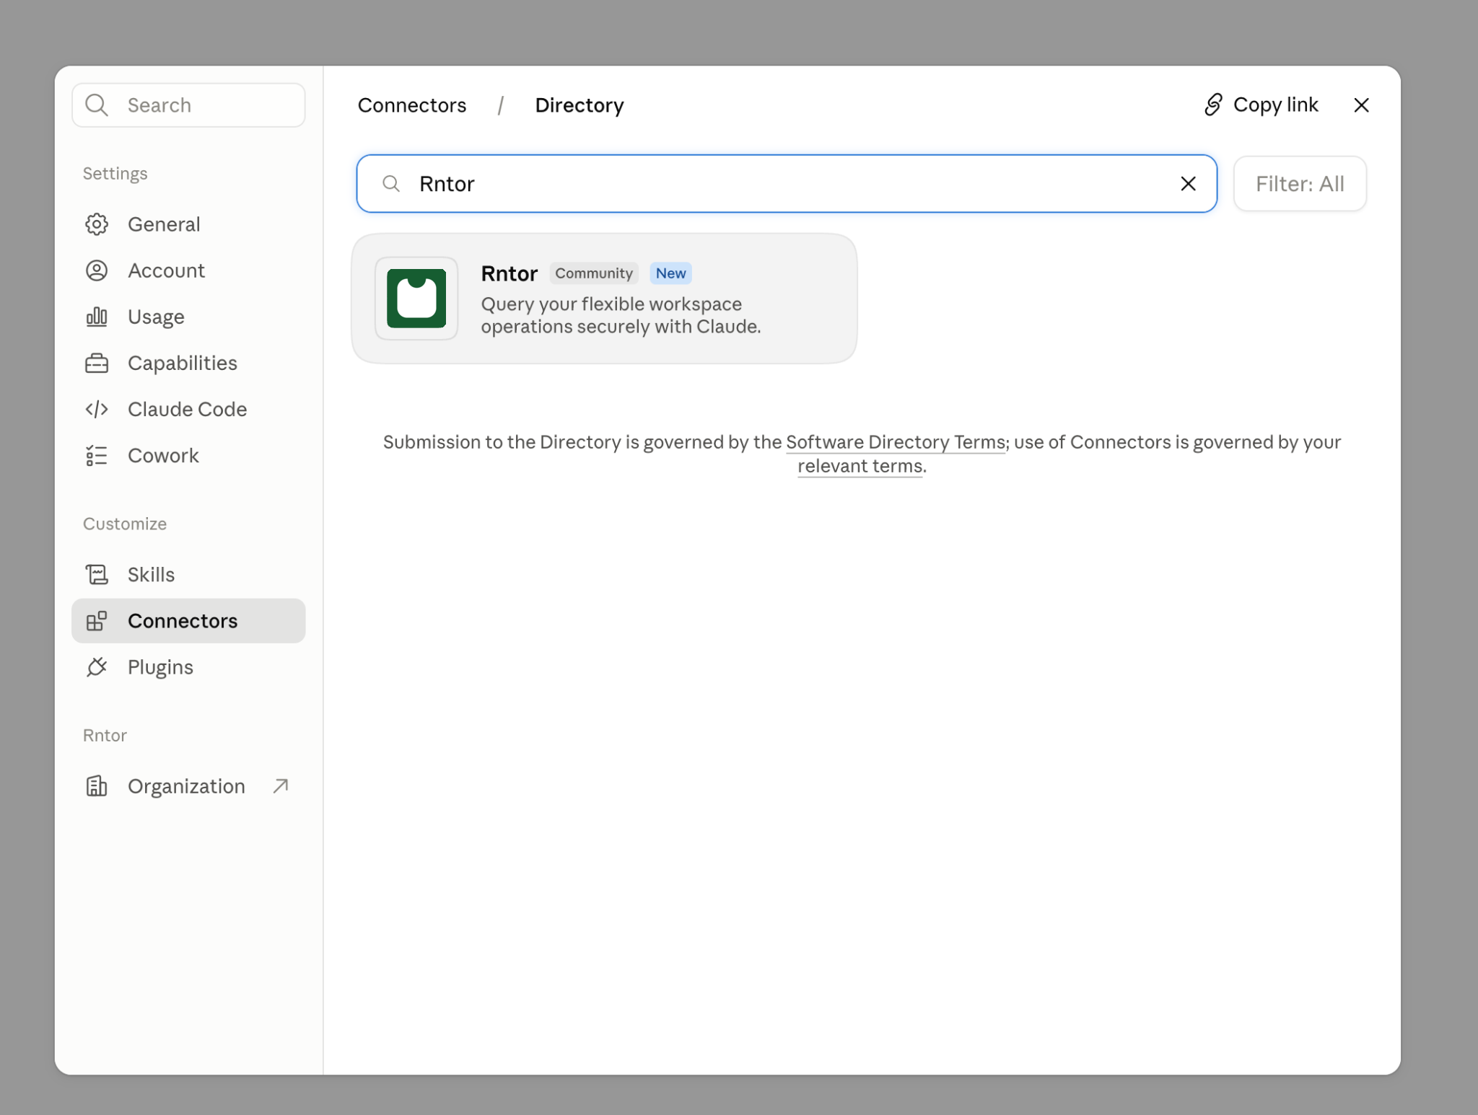This screenshot has height=1115, width=1478.
Task: Click the Cowork checklist icon
Action: click(97, 455)
